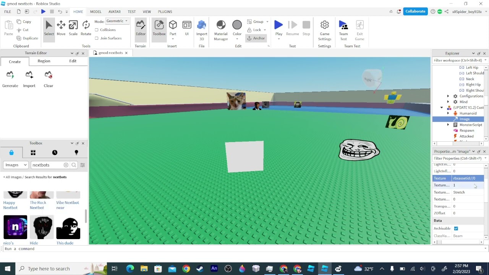The height and width of the screenshot is (275, 489).
Task: Start Team Test
Action: tap(343, 31)
